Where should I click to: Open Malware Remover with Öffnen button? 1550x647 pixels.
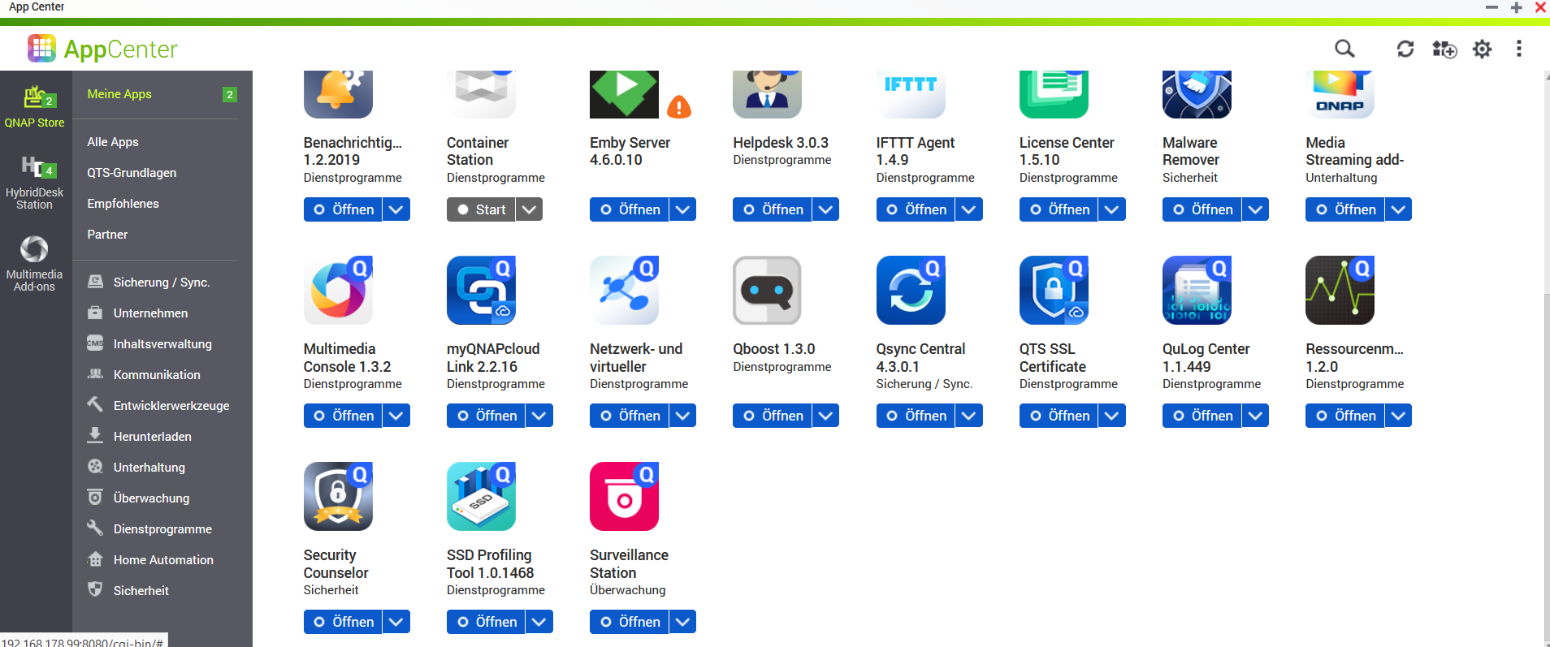[x=1201, y=209]
